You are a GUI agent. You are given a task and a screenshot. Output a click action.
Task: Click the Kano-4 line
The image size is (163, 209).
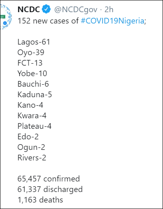click(x=30, y=105)
